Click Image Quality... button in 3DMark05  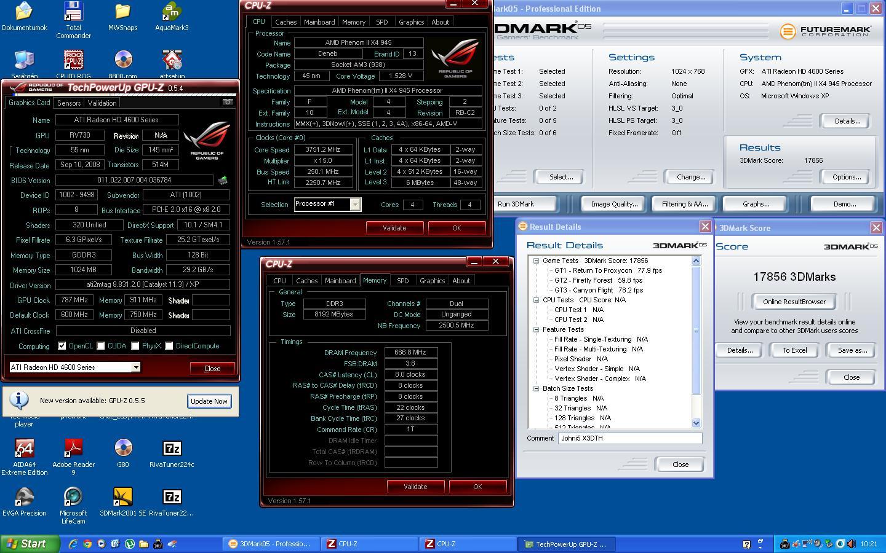coord(614,204)
